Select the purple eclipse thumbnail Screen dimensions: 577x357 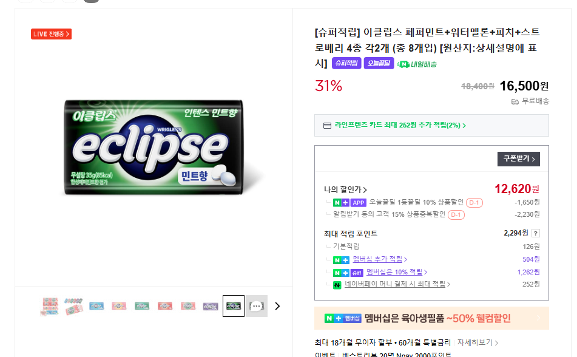211,306
